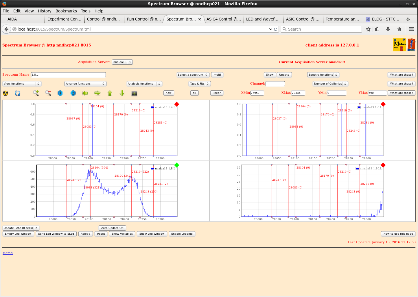
Task: Click the yellow radiation hazard icon
Action: click(5, 93)
